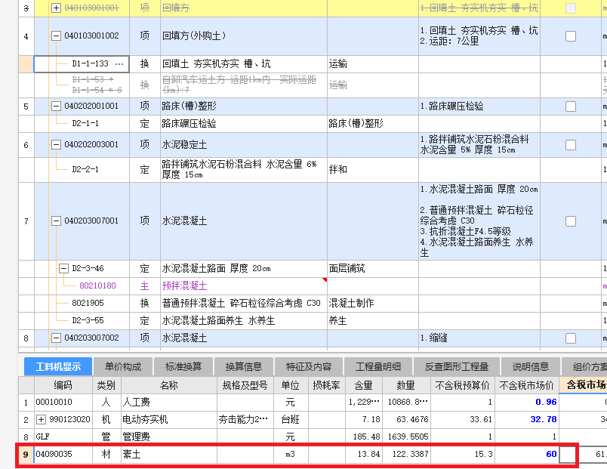Select row number 9 in the materials table
Viewport: 607px width, 469px height.
(x=26, y=455)
